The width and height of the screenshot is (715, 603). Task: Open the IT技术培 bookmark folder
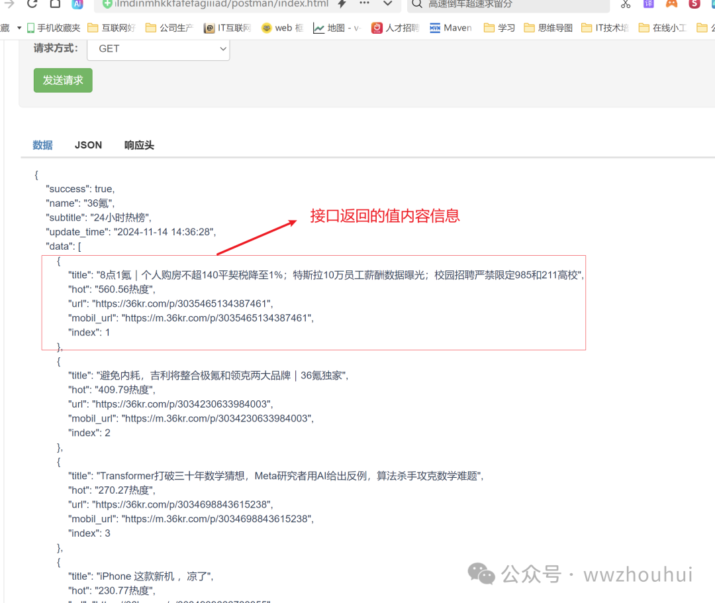click(x=605, y=28)
